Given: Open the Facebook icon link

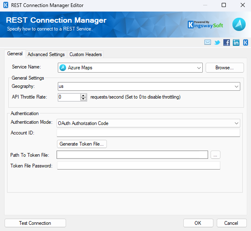Looking at the screenshot, I should coord(227,42).
